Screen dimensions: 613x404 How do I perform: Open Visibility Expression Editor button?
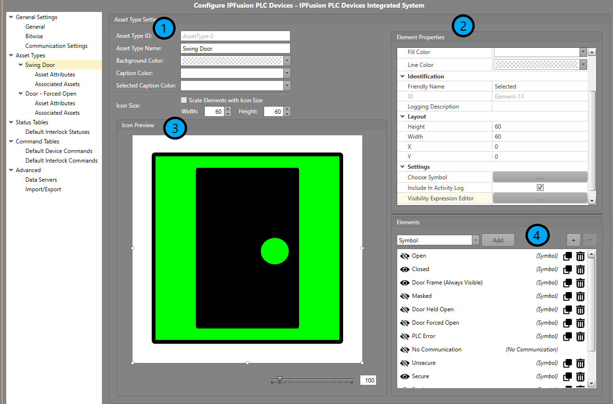[540, 198]
